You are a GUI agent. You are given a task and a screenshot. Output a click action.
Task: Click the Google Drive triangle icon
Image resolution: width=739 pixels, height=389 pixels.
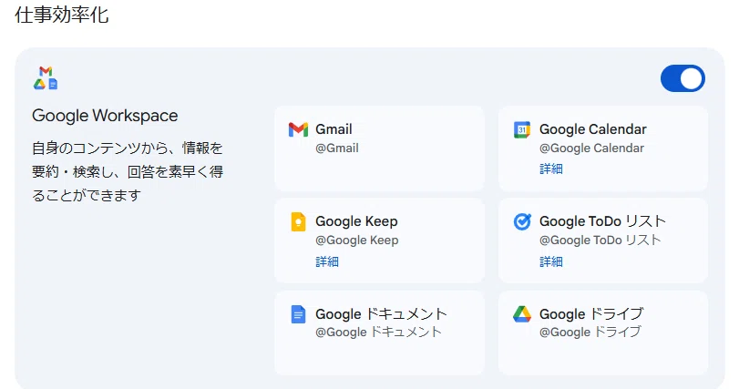(522, 314)
